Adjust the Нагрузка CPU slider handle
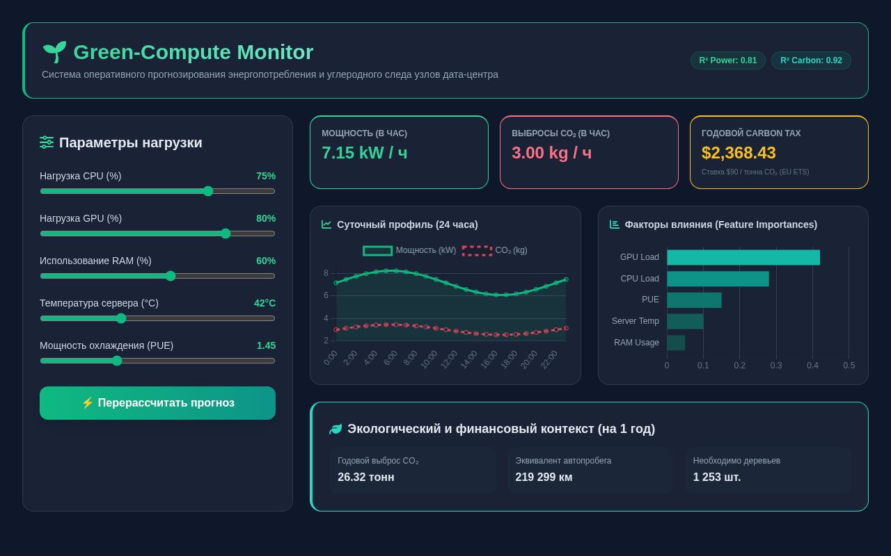 pos(208,191)
